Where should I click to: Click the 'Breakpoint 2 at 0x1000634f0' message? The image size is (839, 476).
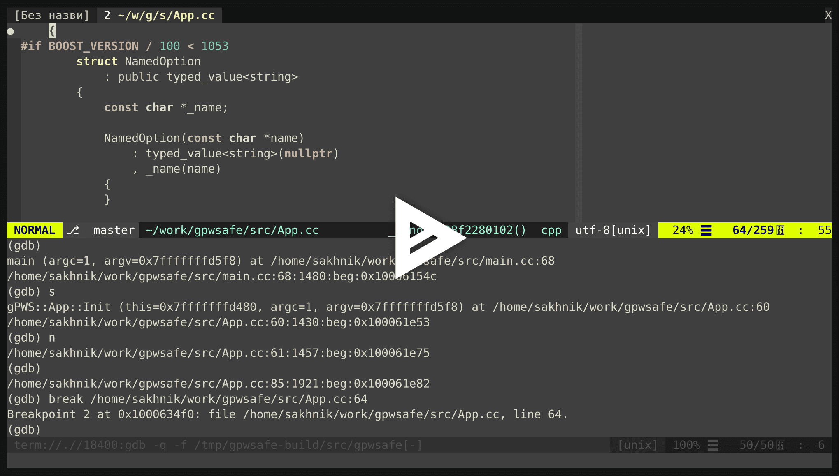coord(287,414)
